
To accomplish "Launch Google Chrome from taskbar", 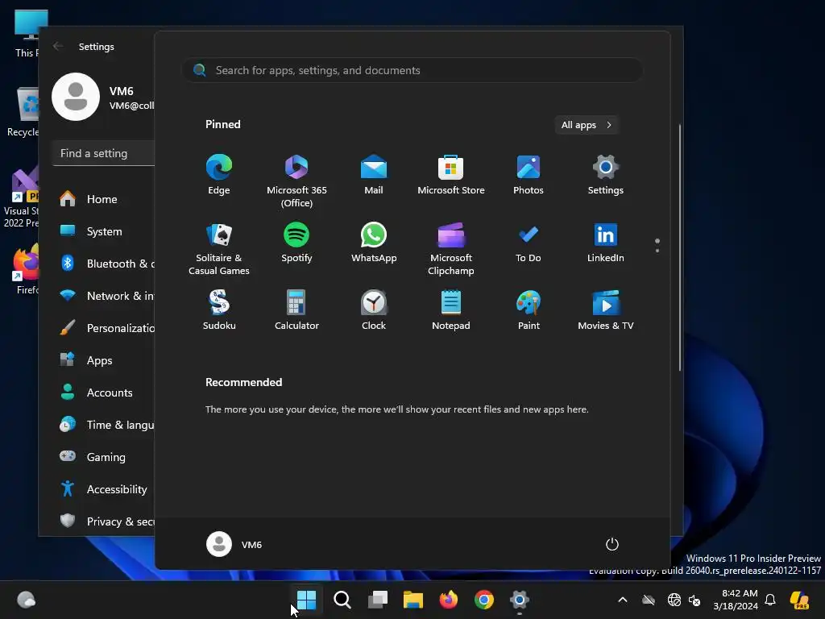I will coord(484,600).
